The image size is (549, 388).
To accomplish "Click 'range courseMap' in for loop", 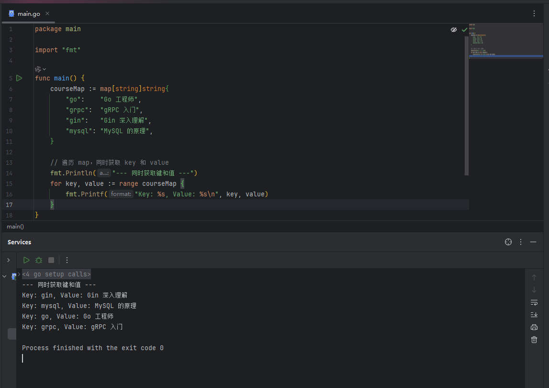I will 148,183.
